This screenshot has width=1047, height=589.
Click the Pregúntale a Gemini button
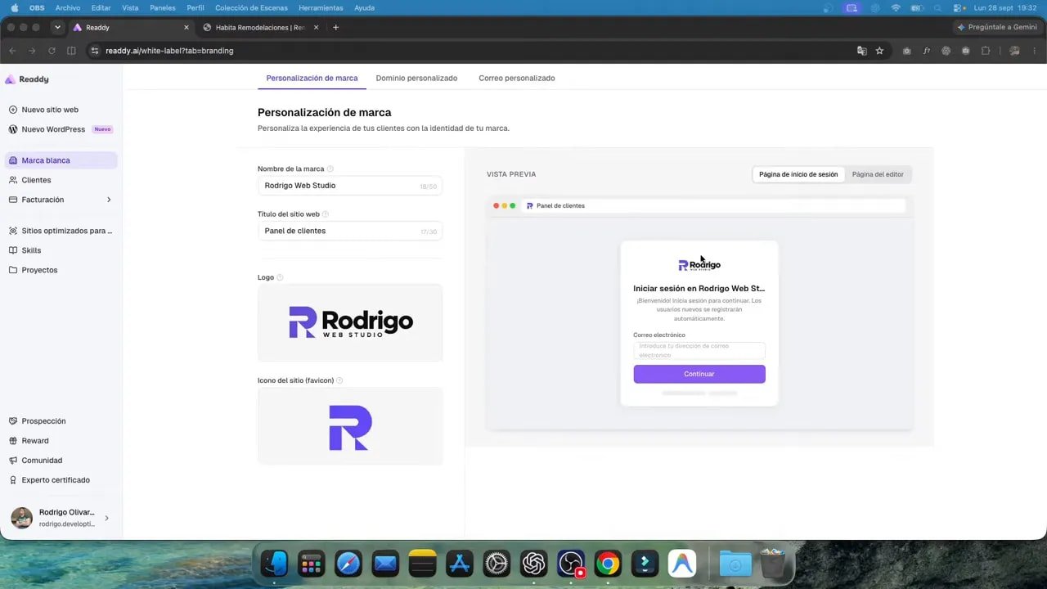[997, 27]
